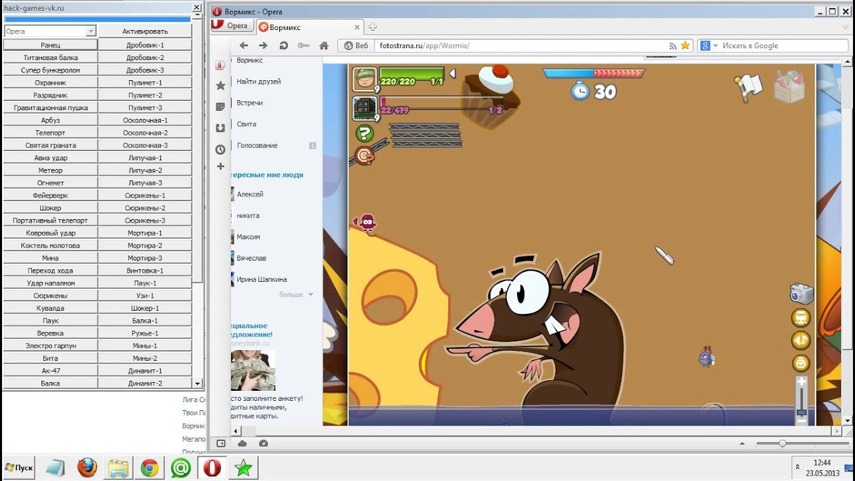Open the Opera taskbar icon
This screenshot has height=481, width=855.
212,468
